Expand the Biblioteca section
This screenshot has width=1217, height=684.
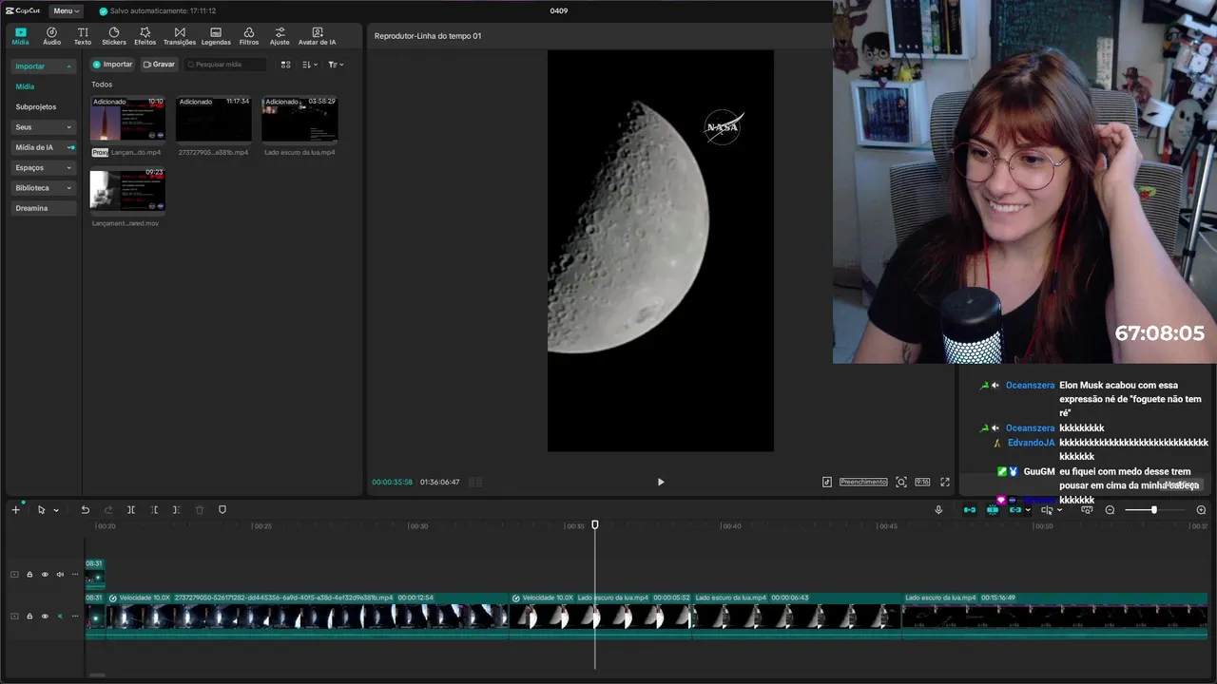pos(43,188)
